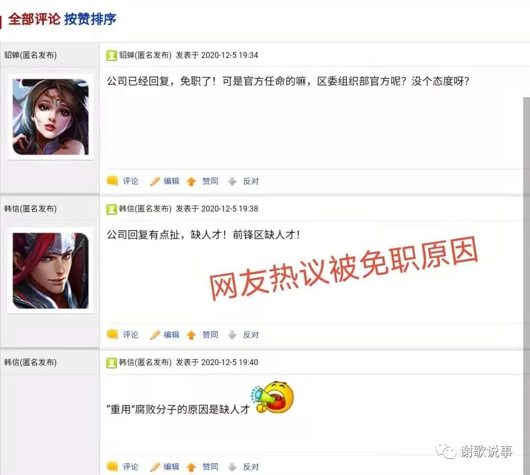Click the pencil icon on 19:40 post
This screenshot has height=475, width=530.
click(x=155, y=467)
